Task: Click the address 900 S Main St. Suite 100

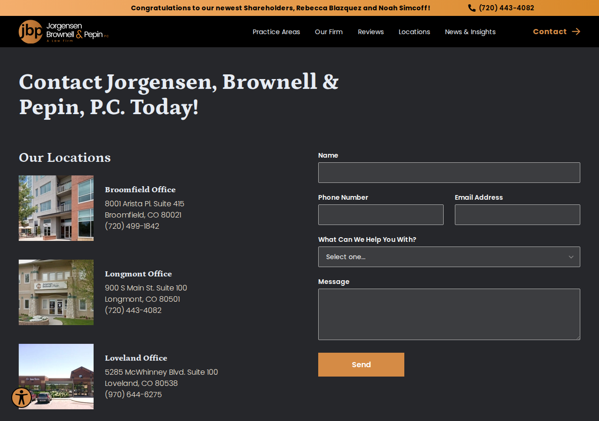Action: pyautogui.click(x=146, y=288)
